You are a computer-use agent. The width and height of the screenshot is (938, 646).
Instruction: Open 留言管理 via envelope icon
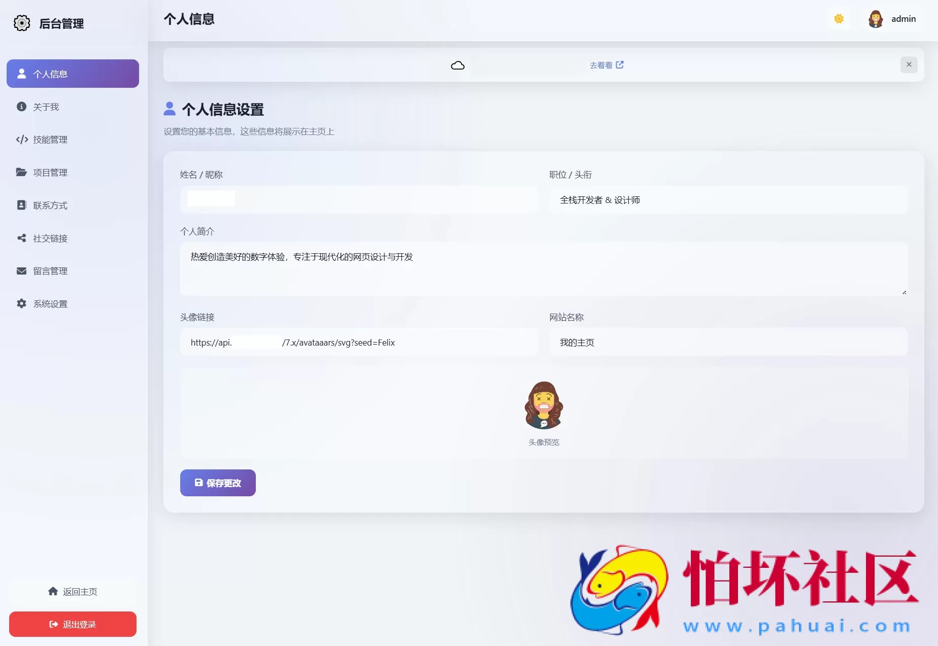[21, 270]
